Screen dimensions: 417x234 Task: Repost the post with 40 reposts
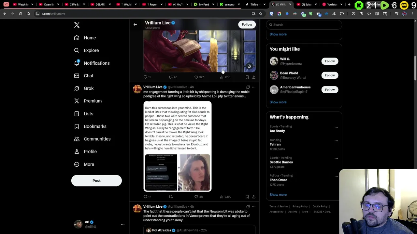pos(173,77)
